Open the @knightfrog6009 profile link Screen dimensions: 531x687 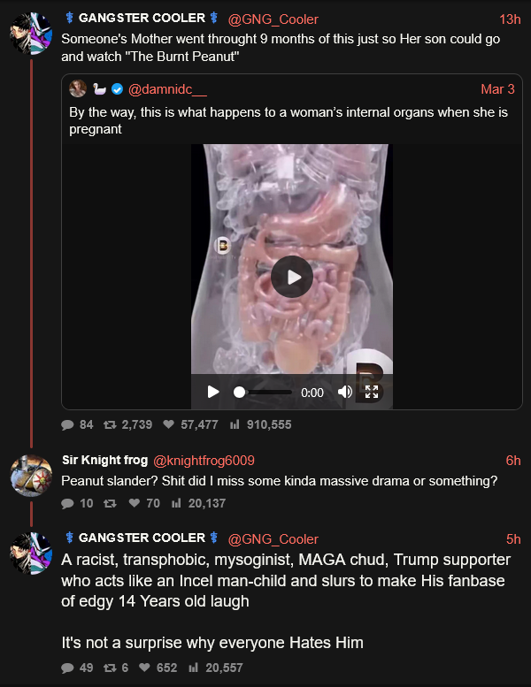(x=204, y=461)
